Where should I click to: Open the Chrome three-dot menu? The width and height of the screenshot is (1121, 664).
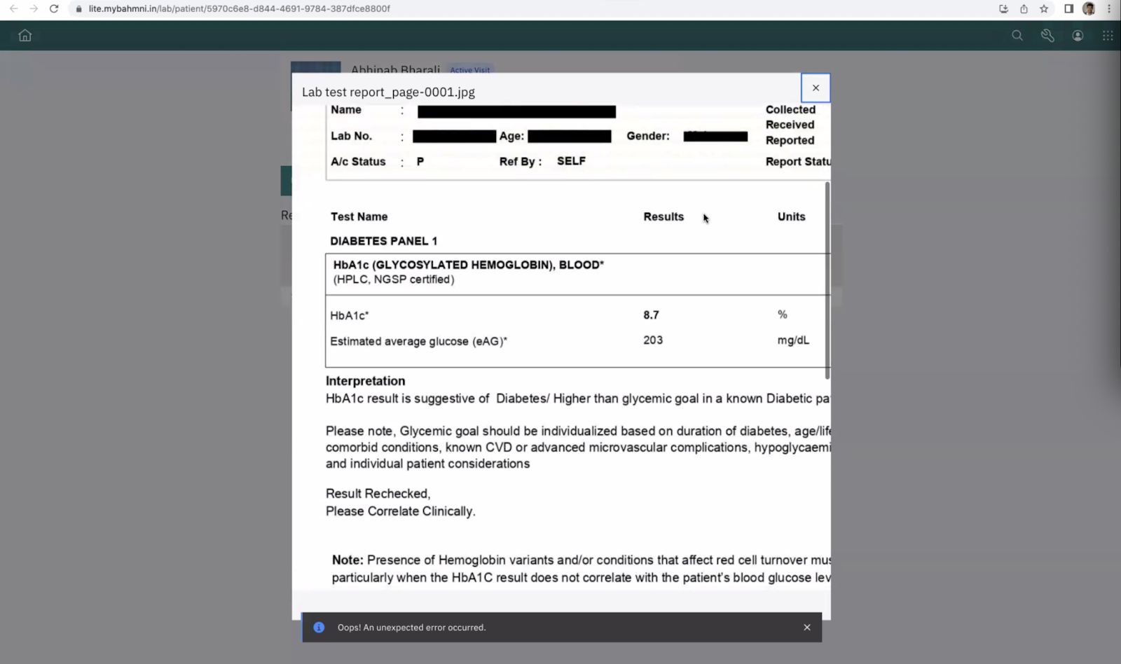1109,8
